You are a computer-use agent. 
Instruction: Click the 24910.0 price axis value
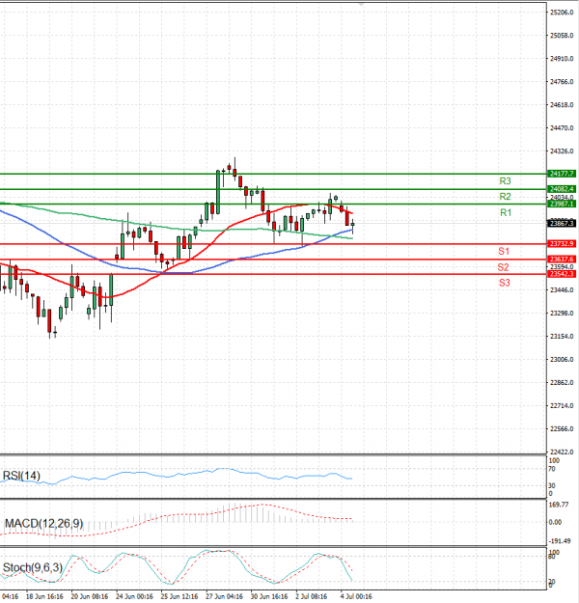[x=562, y=59]
